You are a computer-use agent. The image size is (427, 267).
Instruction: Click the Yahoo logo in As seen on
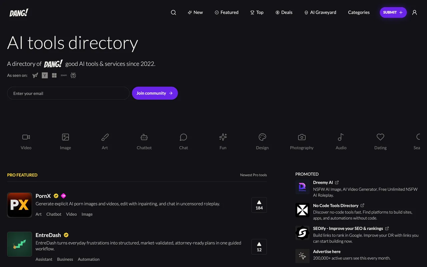(x=35, y=75)
